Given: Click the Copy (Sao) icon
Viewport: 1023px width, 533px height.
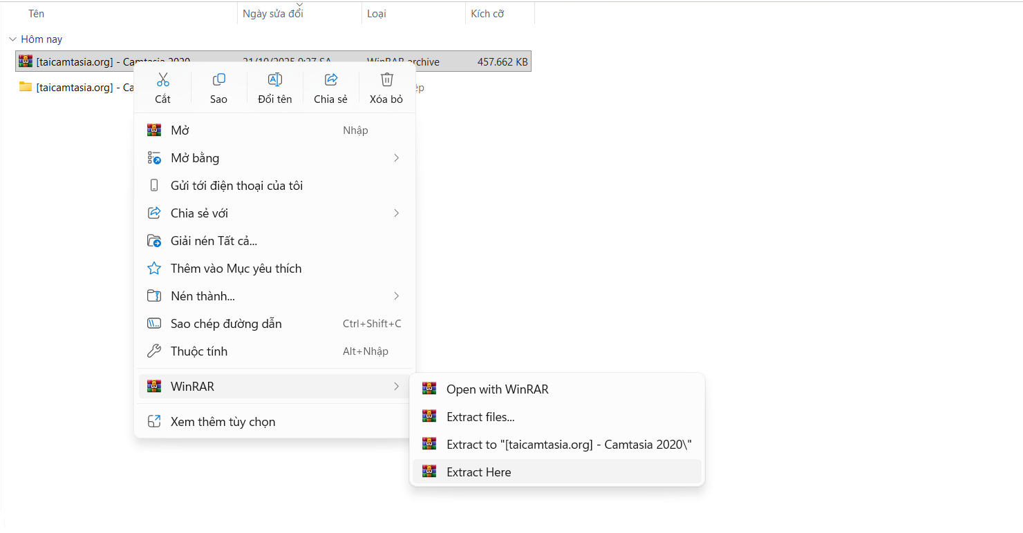Looking at the screenshot, I should click(x=218, y=80).
